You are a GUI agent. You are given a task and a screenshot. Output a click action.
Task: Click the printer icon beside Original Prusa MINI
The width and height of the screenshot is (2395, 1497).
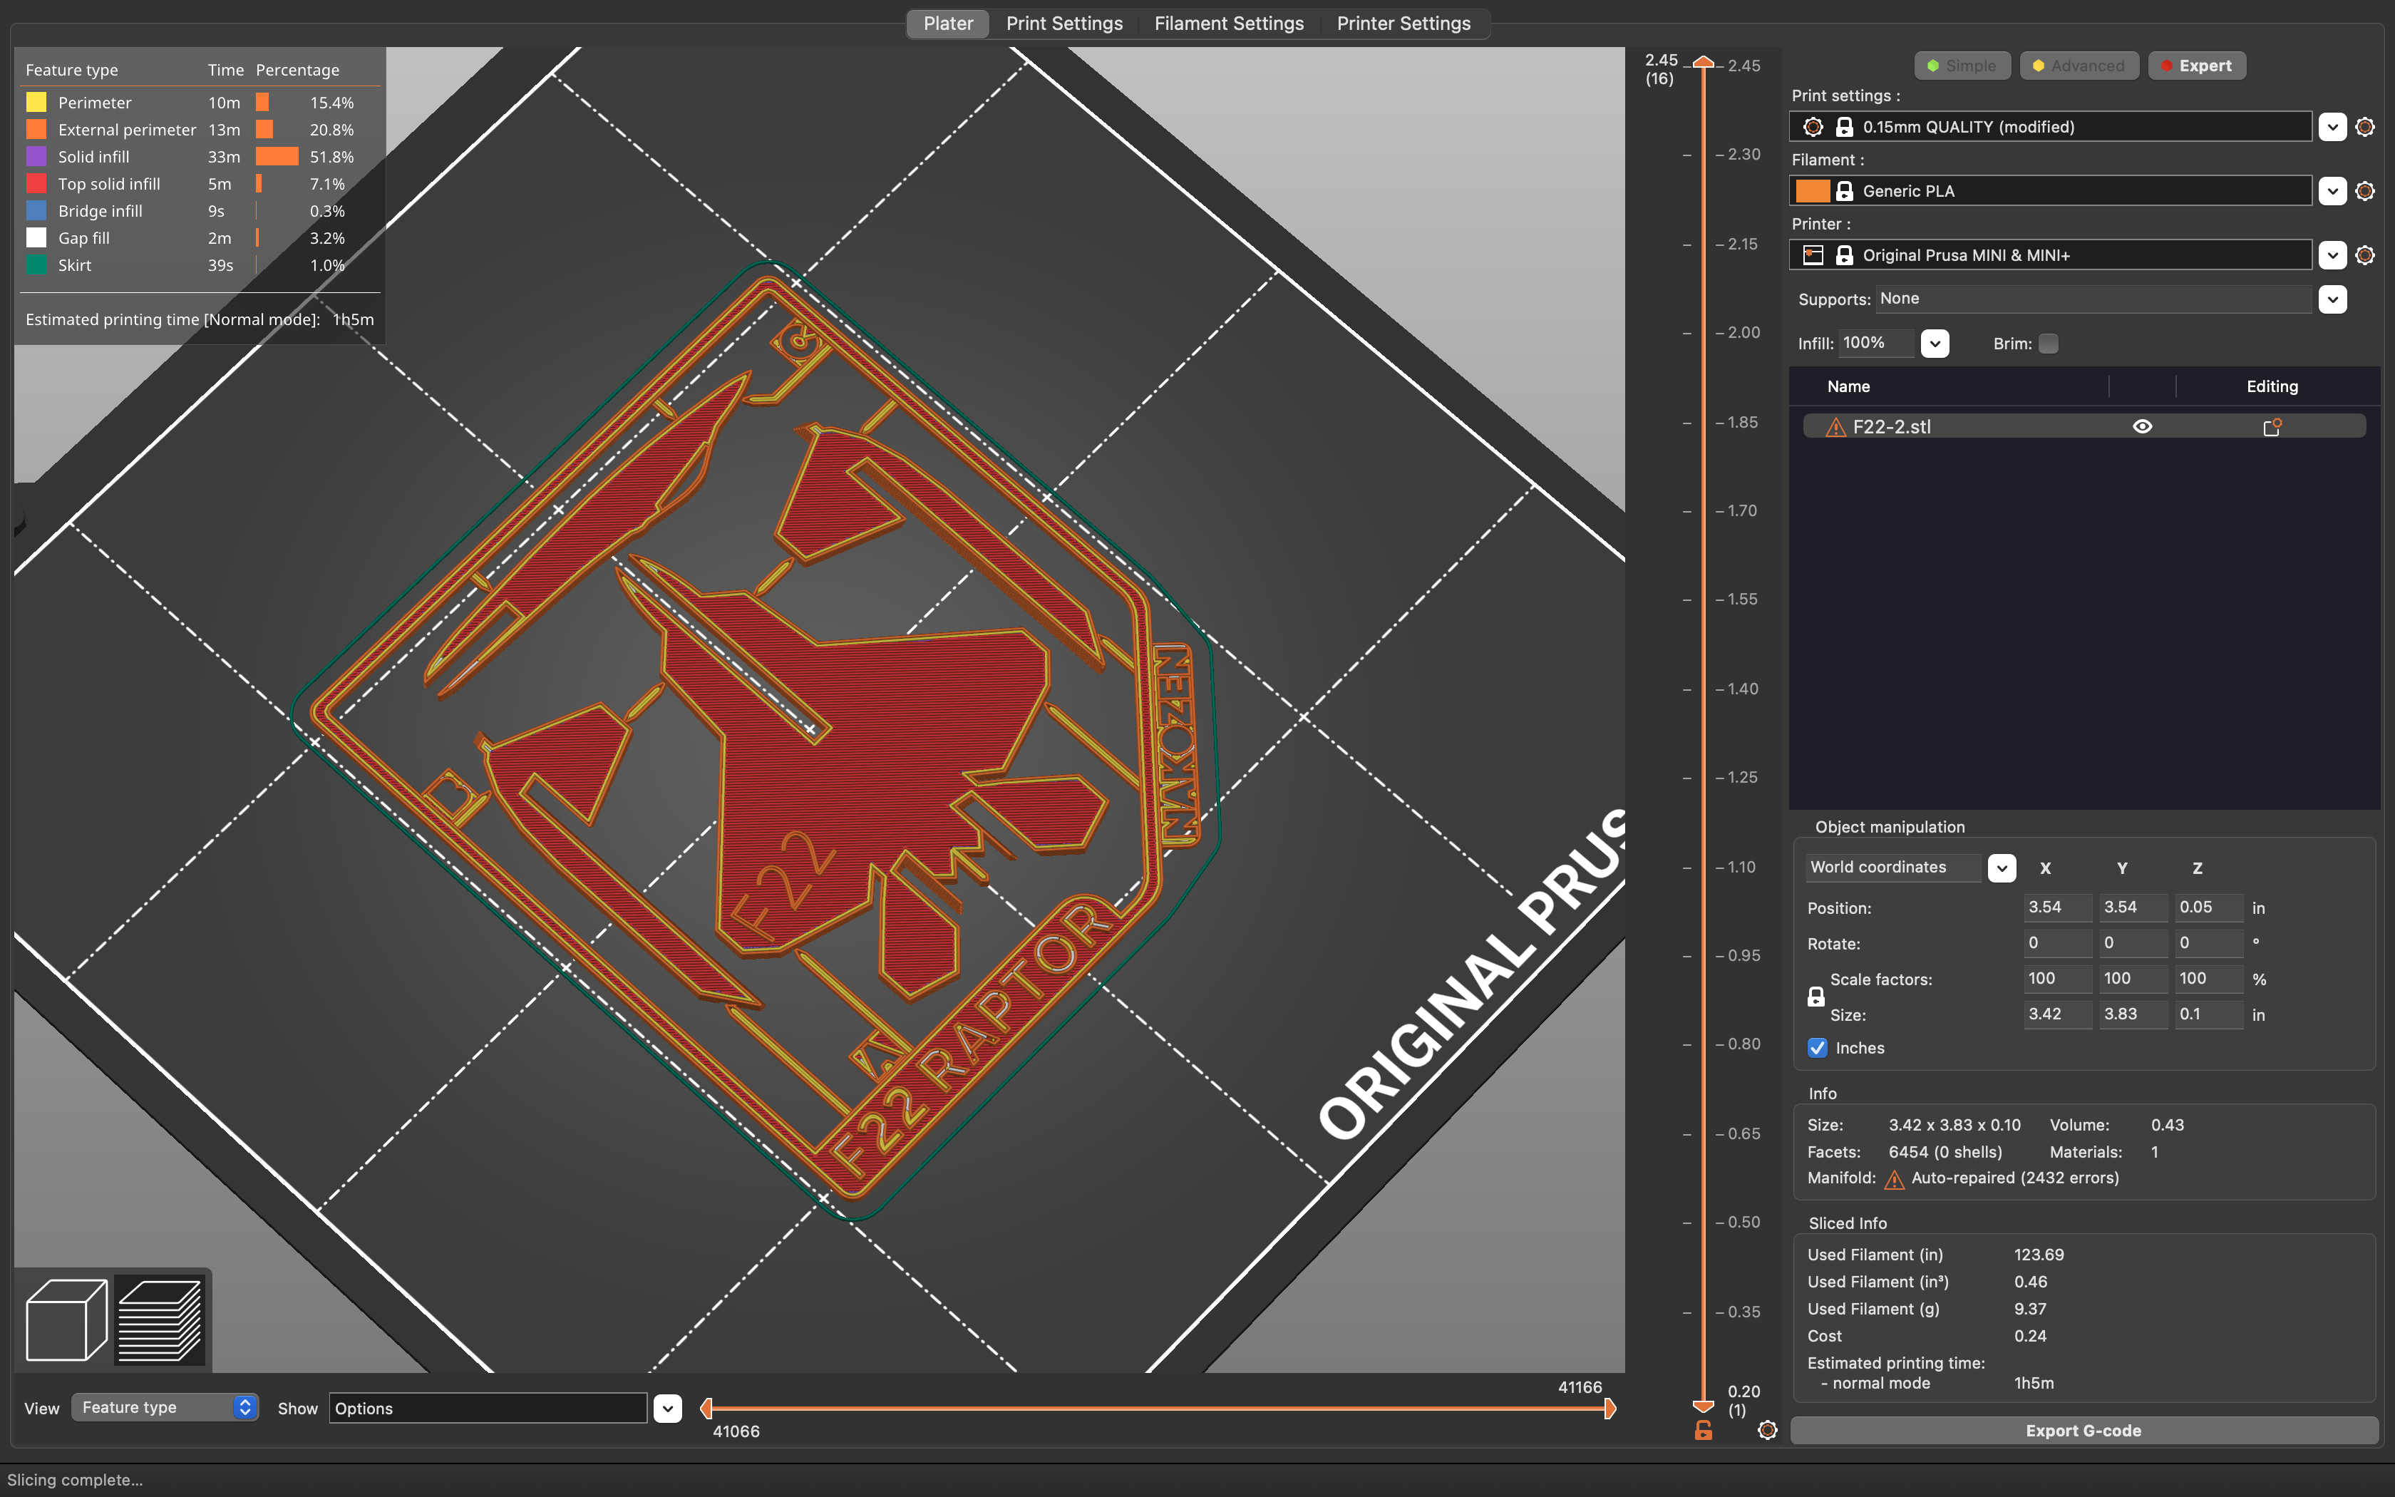click(1813, 255)
